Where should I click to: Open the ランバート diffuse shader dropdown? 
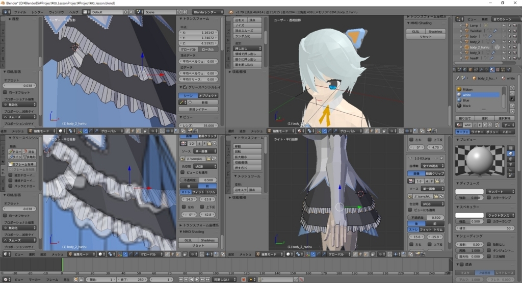point(501,192)
